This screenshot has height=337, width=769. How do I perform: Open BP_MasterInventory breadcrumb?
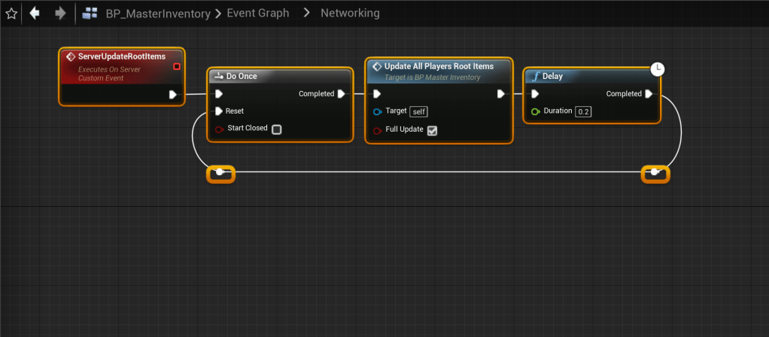(x=157, y=14)
